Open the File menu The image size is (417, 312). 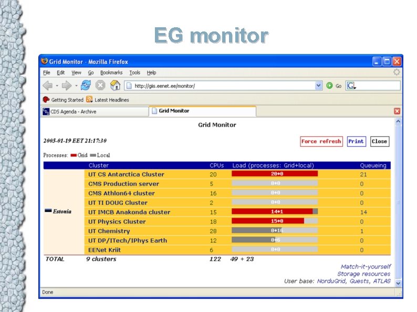[47, 72]
